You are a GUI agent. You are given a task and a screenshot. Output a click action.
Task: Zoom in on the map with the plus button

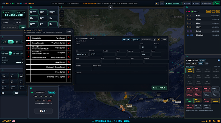tap(62, 12)
